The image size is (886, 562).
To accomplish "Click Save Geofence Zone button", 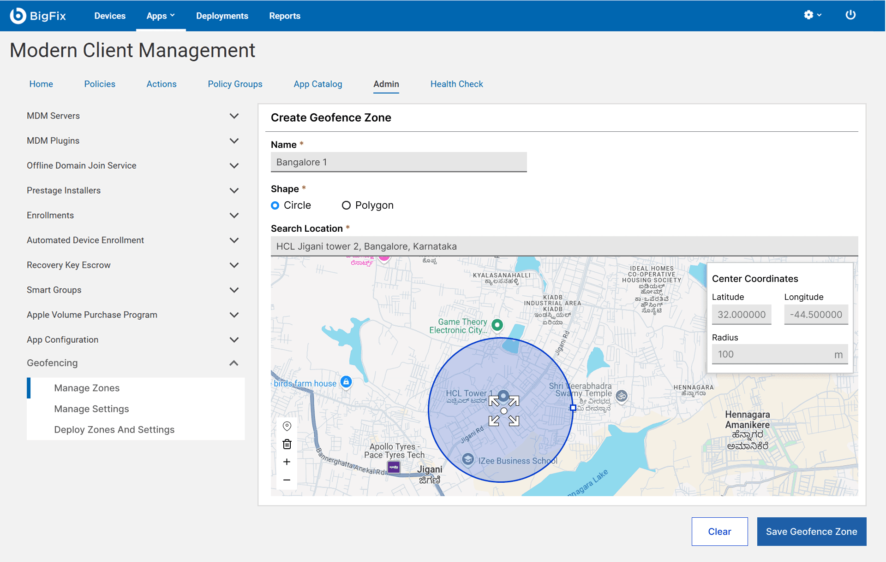I will click(x=812, y=532).
